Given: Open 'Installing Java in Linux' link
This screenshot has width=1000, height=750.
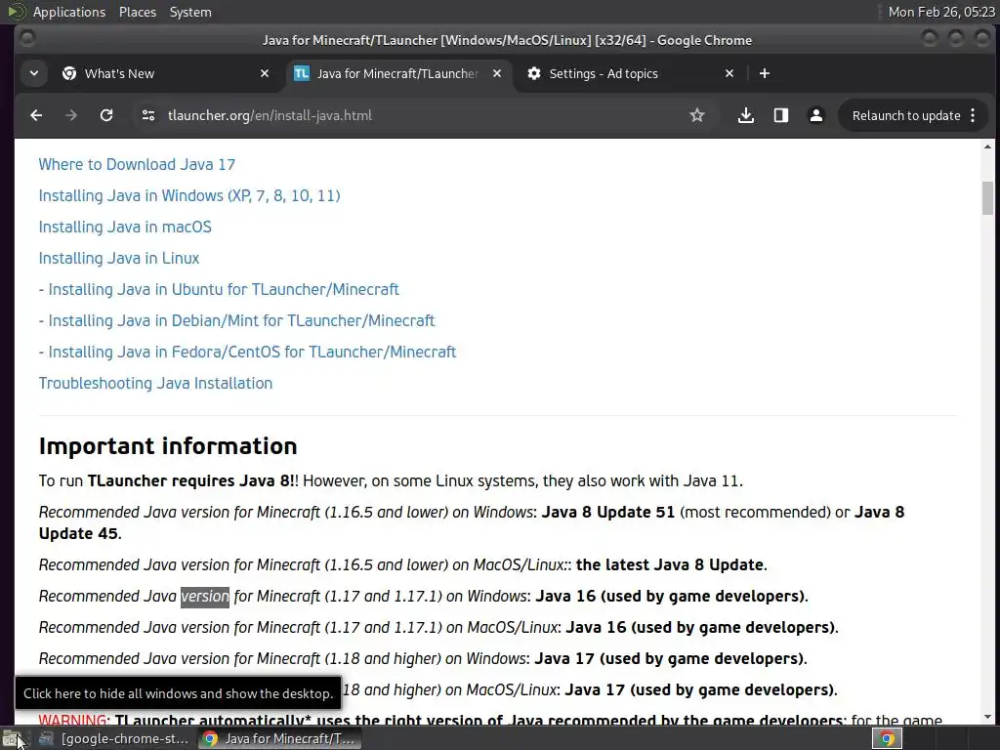Looking at the screenshot, I should tap(119, 258).
